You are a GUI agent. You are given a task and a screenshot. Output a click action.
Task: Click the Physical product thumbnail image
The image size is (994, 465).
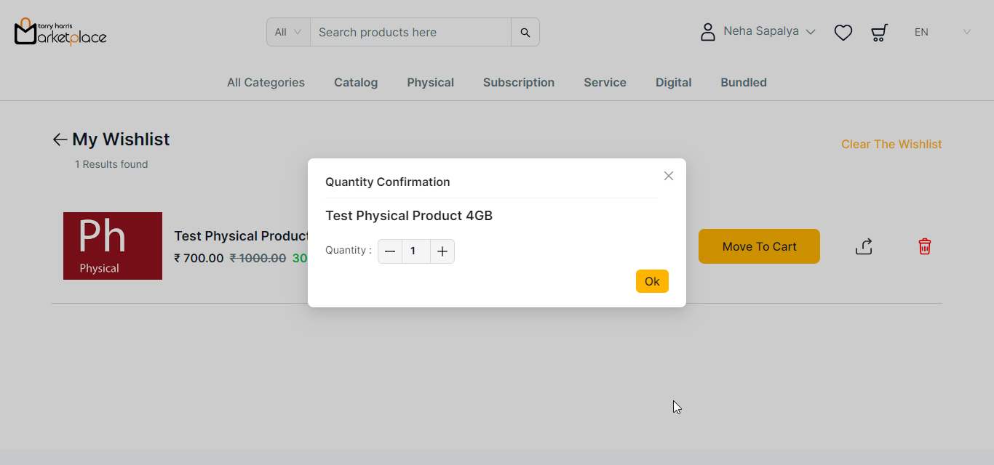[x=113, y=246]
